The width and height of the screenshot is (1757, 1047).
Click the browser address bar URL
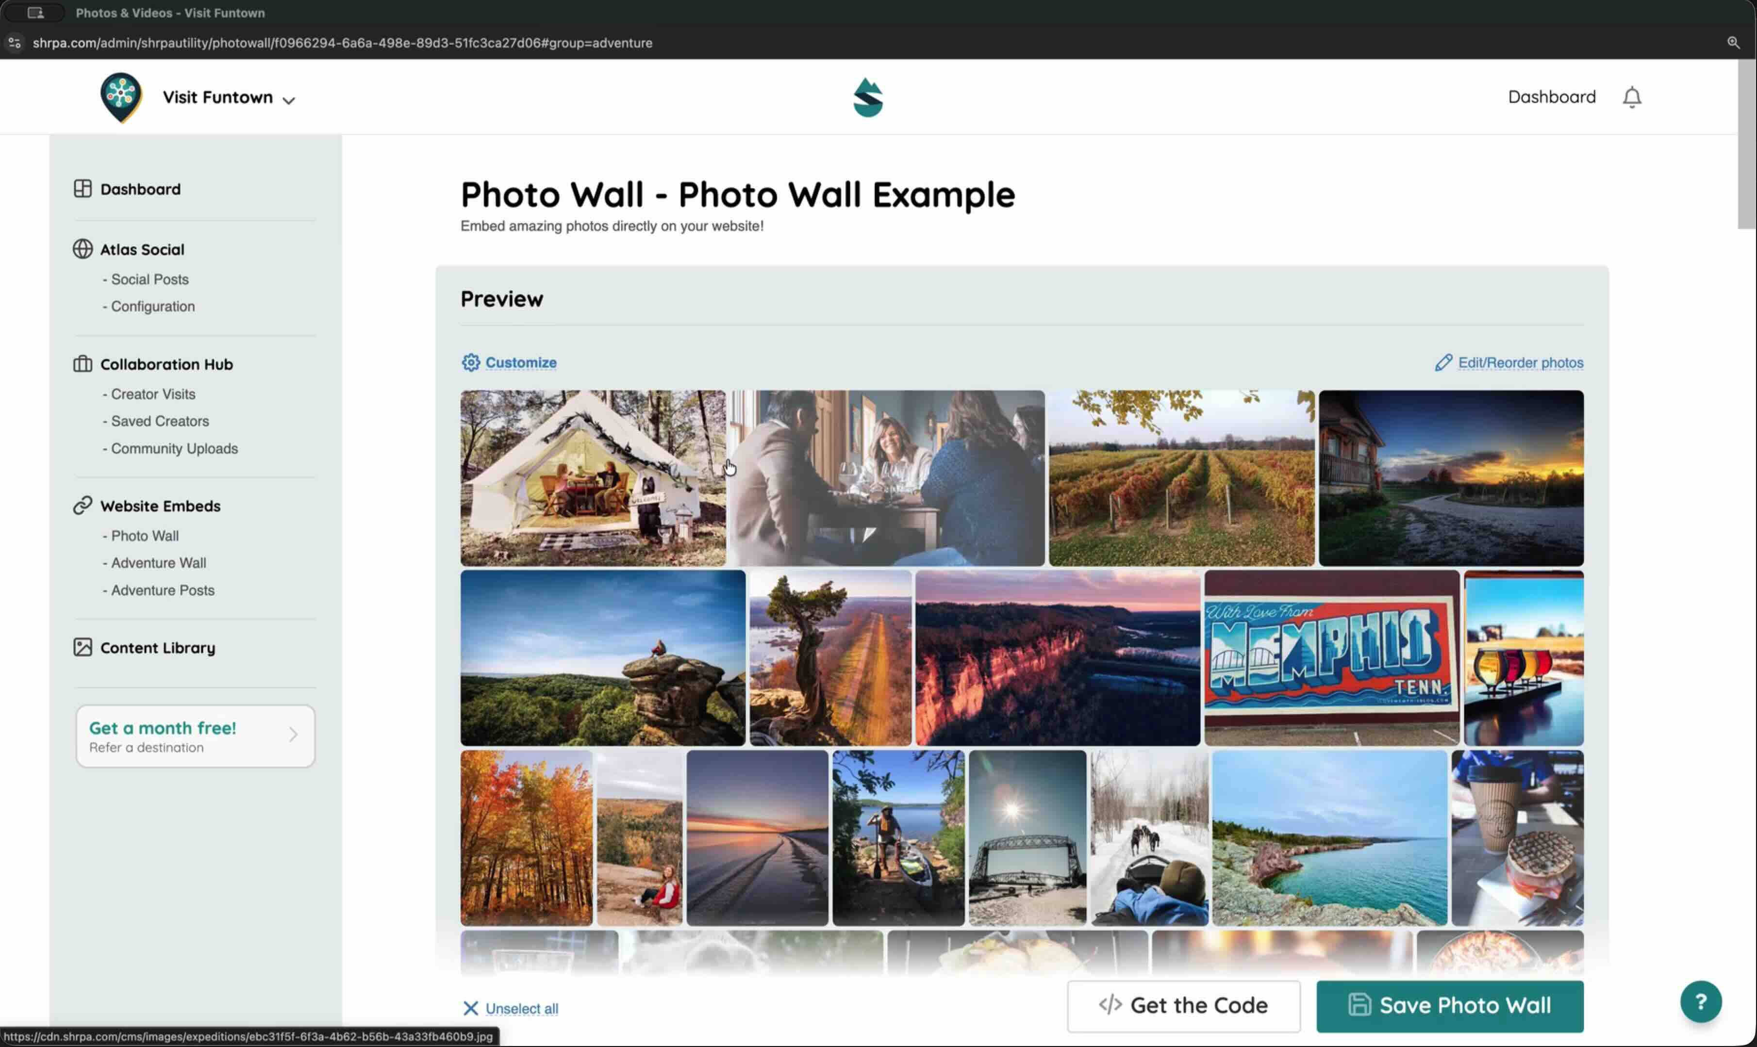pos(342,42)
